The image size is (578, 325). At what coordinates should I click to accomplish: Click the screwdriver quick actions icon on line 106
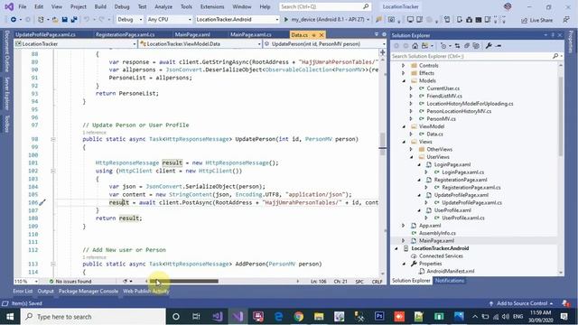pos(42,202)
